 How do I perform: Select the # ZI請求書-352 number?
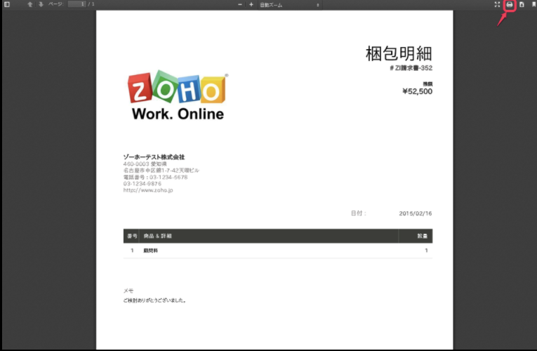pyautogui.click(x=411, y=68)
